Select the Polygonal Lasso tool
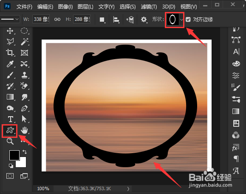This screenshot has height=194, width=246. click(10, 42)
